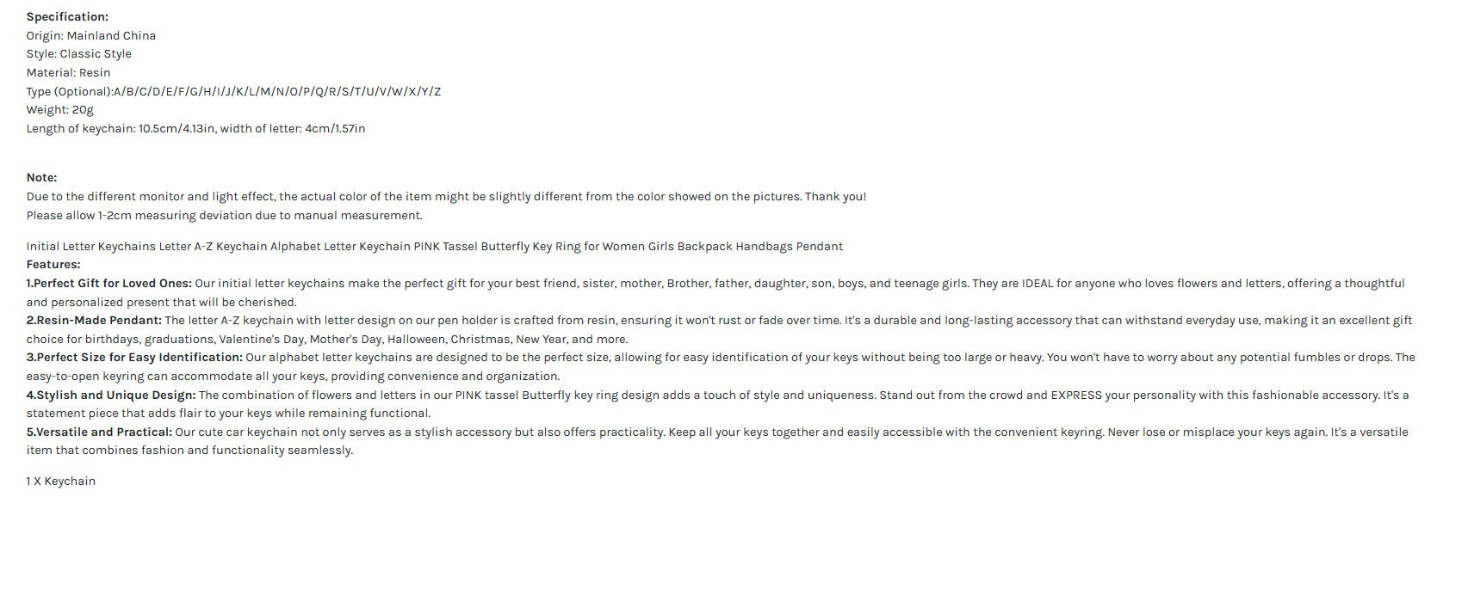Click Perfect Size for Easy Identification heading
1468x601 pixels.
134,358
